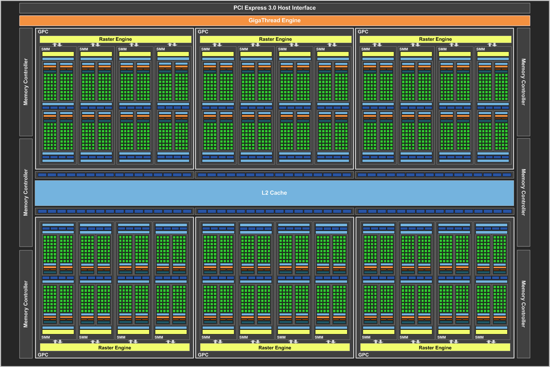
Task: Select the lower-left Memory Controller block
Action: (x=26, y=304)
